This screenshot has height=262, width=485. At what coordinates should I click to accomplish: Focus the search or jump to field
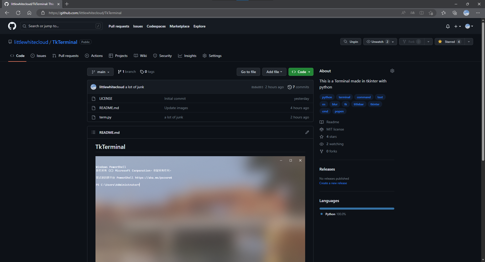click(x=61, y=26)
